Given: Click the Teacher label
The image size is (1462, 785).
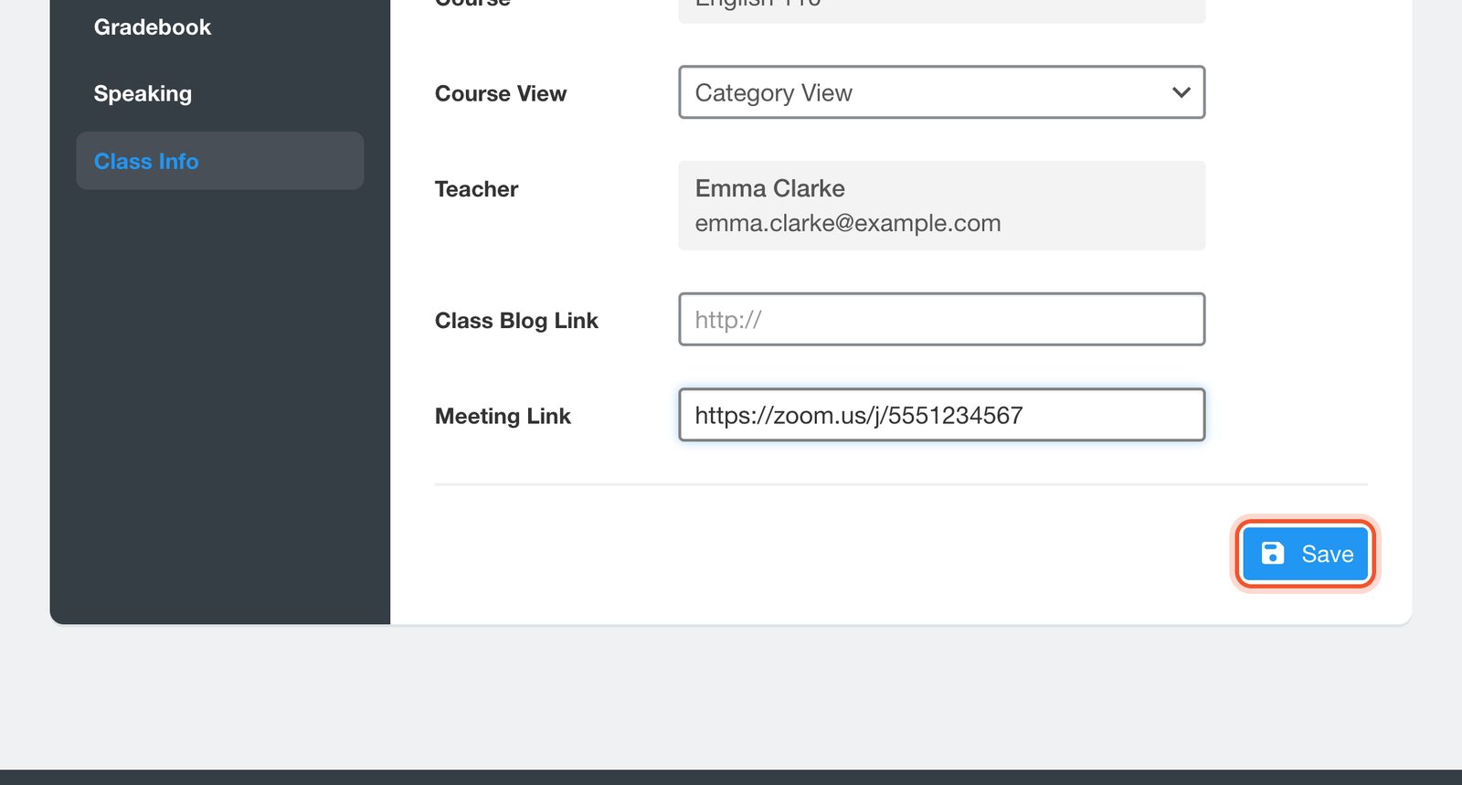Looking at the screenshot, I should coord(476,189).
